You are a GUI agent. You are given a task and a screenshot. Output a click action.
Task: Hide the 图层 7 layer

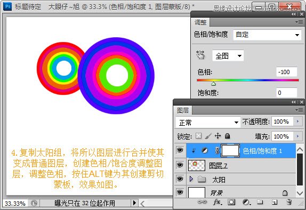180,165
